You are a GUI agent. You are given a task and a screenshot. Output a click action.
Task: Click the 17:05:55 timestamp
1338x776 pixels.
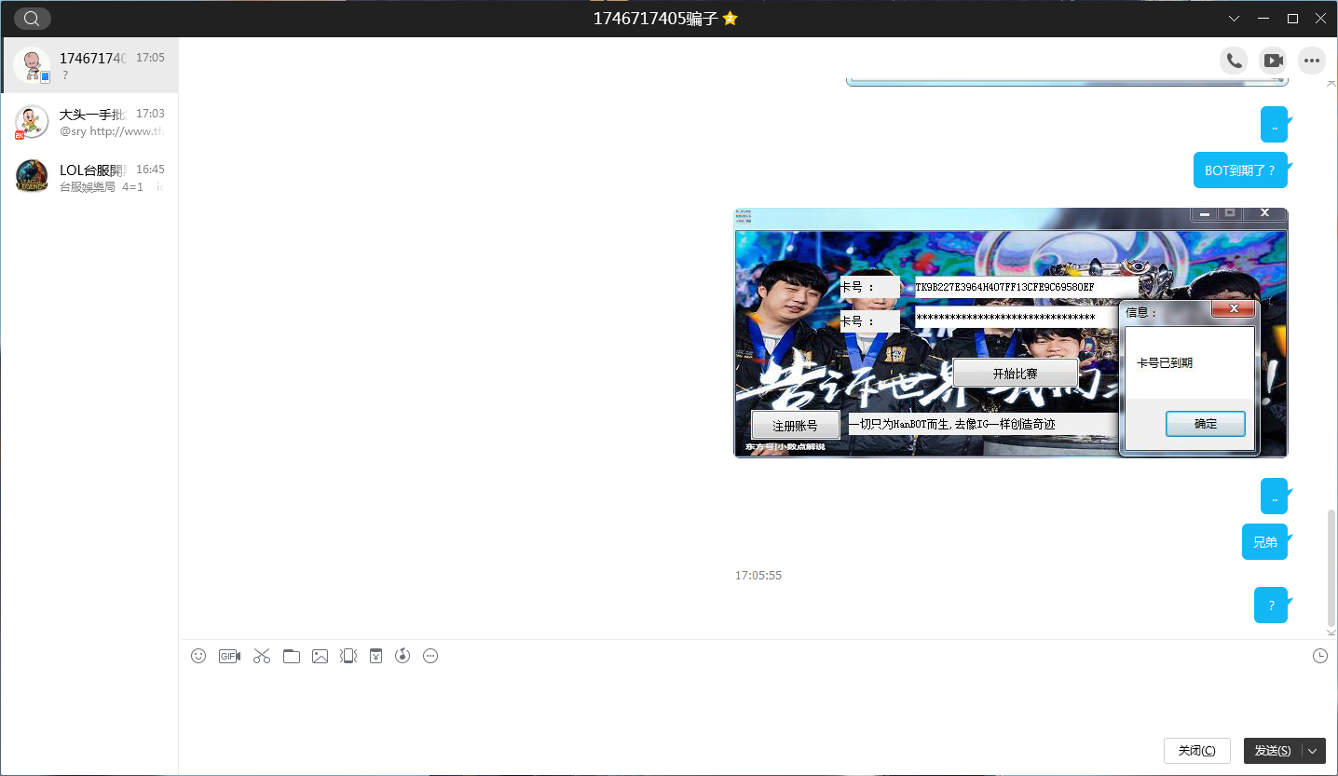tap(758, 576)
